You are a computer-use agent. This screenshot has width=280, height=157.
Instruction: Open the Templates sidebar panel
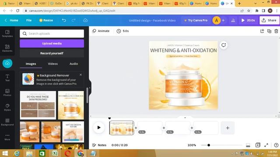[x=7, y=34]
